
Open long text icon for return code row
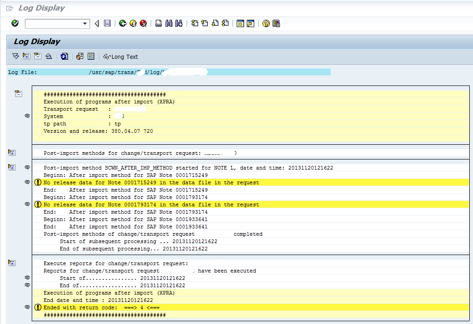pyautogui.click(x=27, y=307)
